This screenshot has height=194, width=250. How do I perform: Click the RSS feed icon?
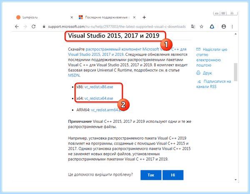(x=199, y=82)
